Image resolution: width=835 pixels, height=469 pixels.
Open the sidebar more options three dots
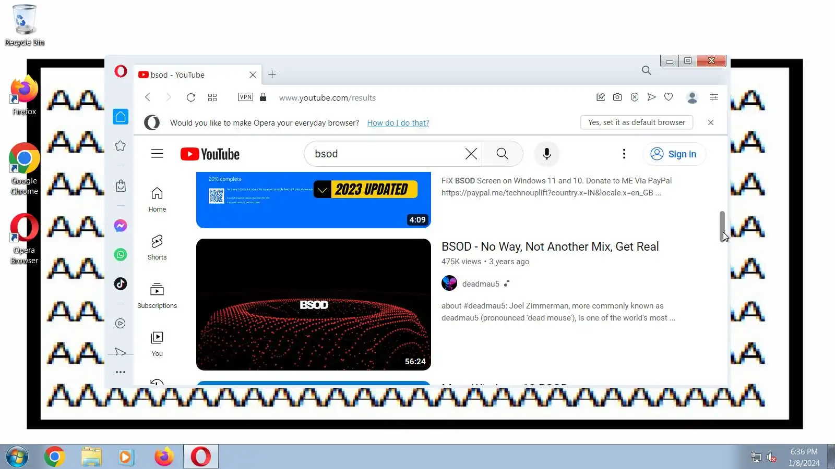pyautogui.click(x=121, y=372)
